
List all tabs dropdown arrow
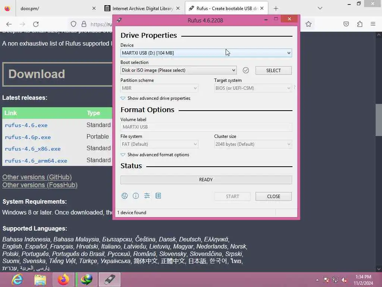click(x=320, y=8)
